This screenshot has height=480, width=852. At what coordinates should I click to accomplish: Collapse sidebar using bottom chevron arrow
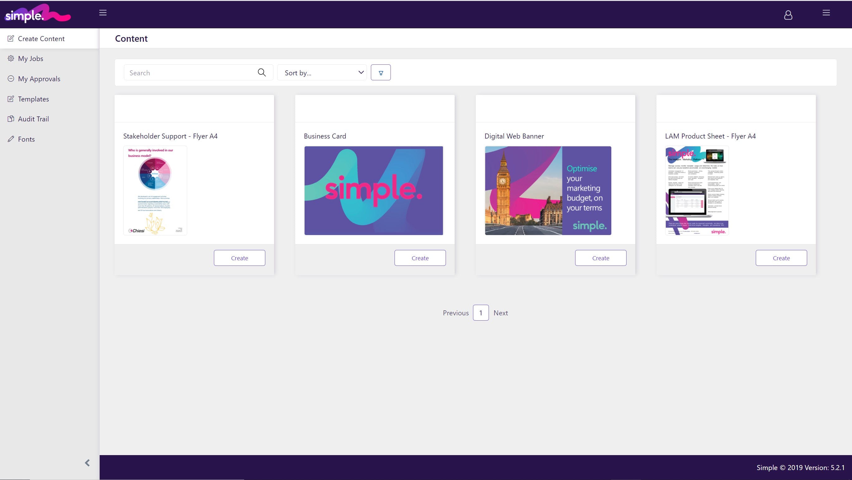click(87, 463)
